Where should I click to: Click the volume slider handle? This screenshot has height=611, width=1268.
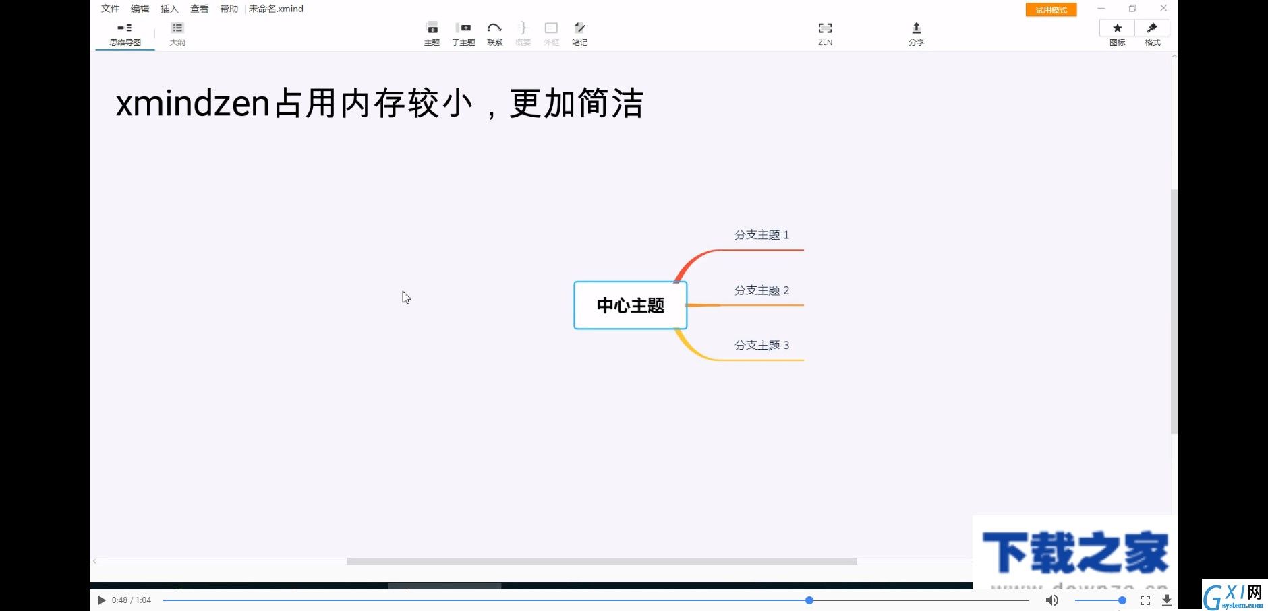tap(1122, 600)
